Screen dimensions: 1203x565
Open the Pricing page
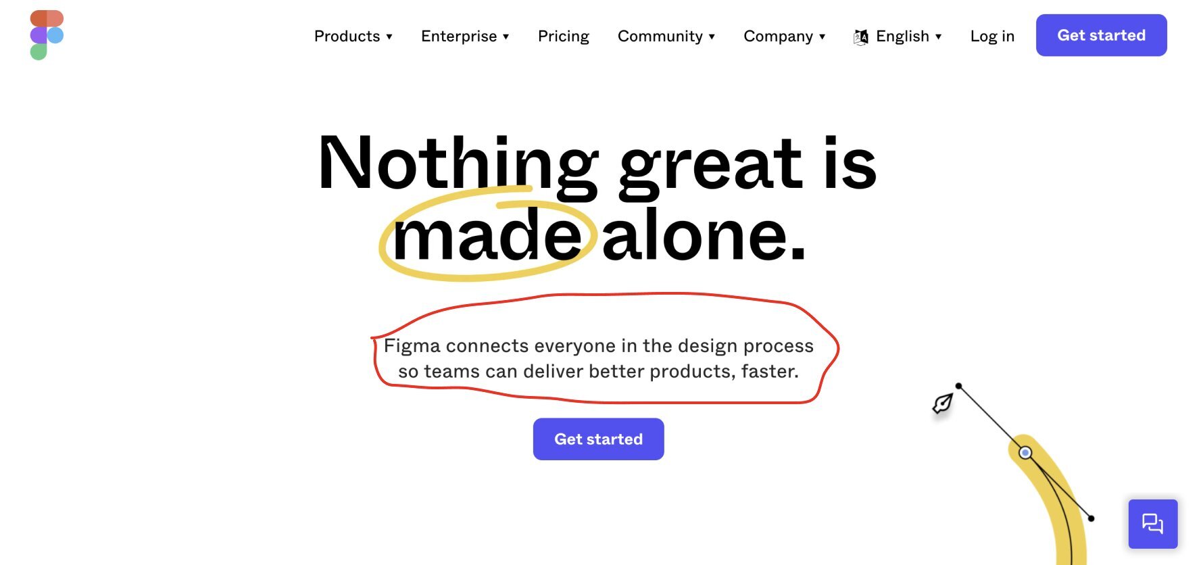pos(563,36)
